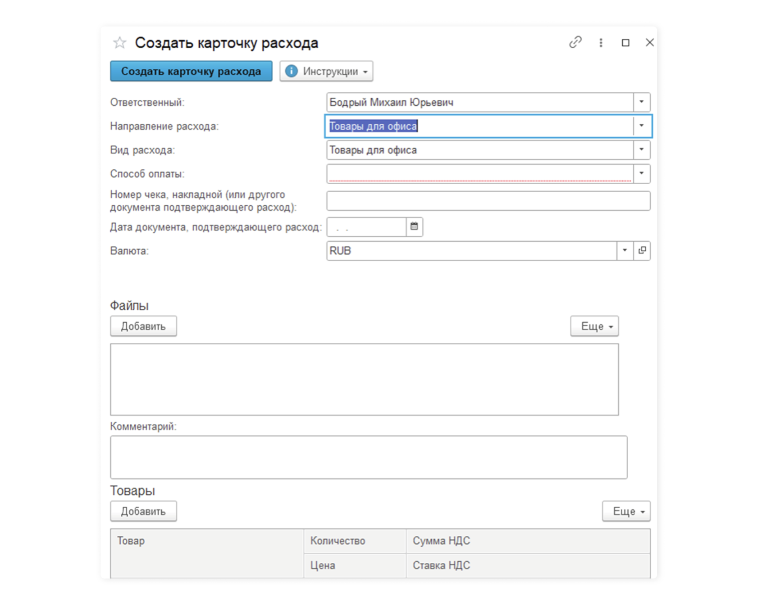Image resolution: width=757 pixels, height=605 pixels.
Task: Click Добавить in the Товары section
Action: coord(143,511)
